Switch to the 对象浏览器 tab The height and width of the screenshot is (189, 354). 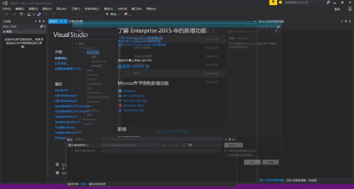click(x=76, y=21)
